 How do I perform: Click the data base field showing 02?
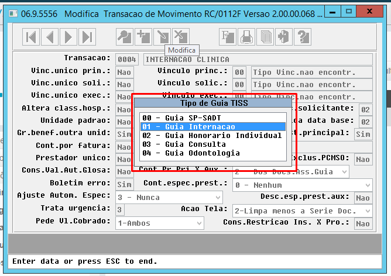(x=366, y=122)
